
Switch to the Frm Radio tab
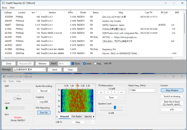tap(77, 117)
